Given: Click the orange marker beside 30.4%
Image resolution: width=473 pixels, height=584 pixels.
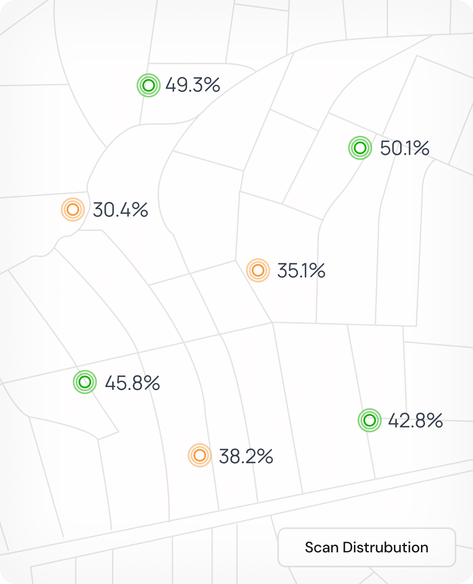Looking at the screenshot, I should point(73,210).
